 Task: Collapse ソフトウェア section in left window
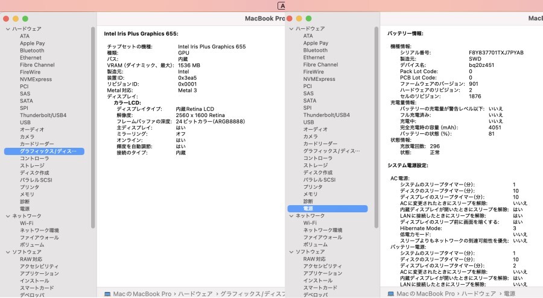(x=8, y=252)
